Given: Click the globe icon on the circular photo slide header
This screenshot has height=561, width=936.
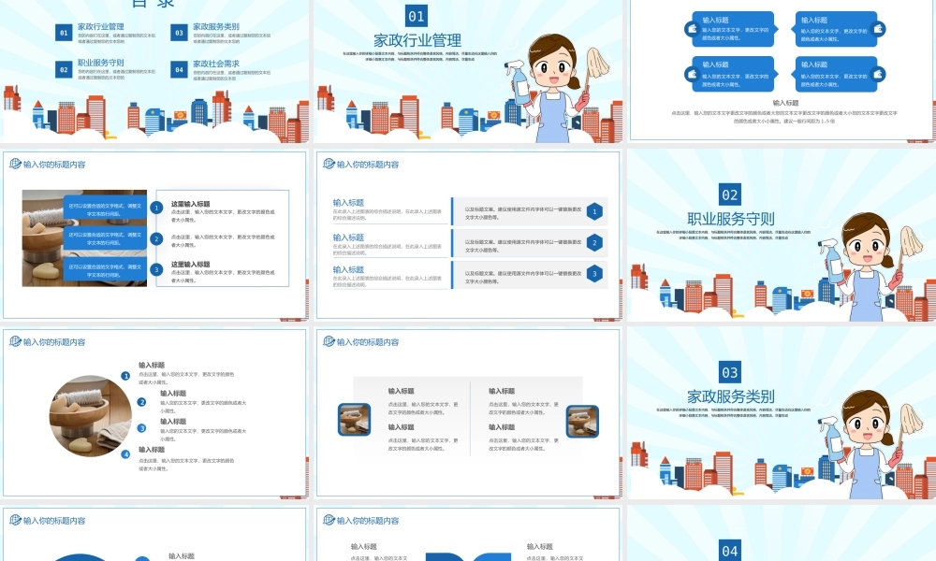Looking at the screenshot, I should [15, 341].
